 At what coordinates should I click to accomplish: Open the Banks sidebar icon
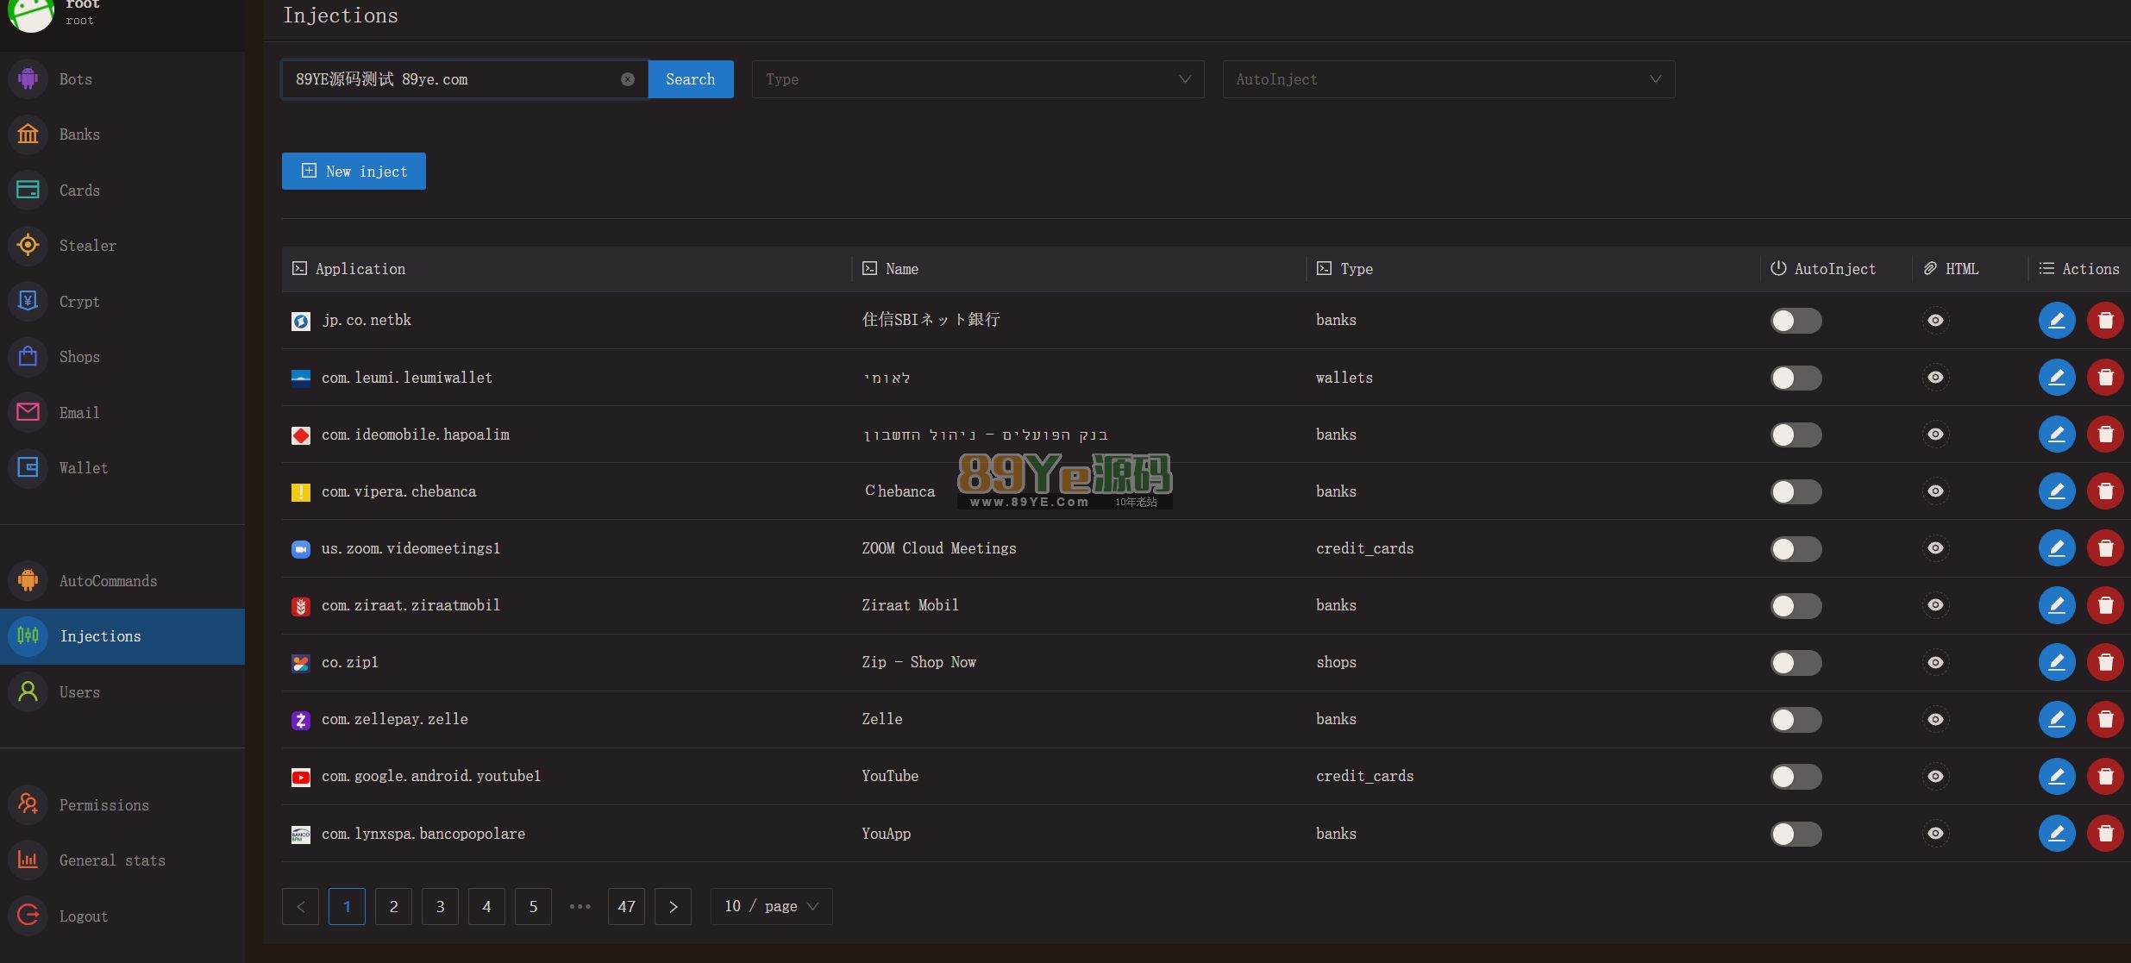click(x=28, y=134)
